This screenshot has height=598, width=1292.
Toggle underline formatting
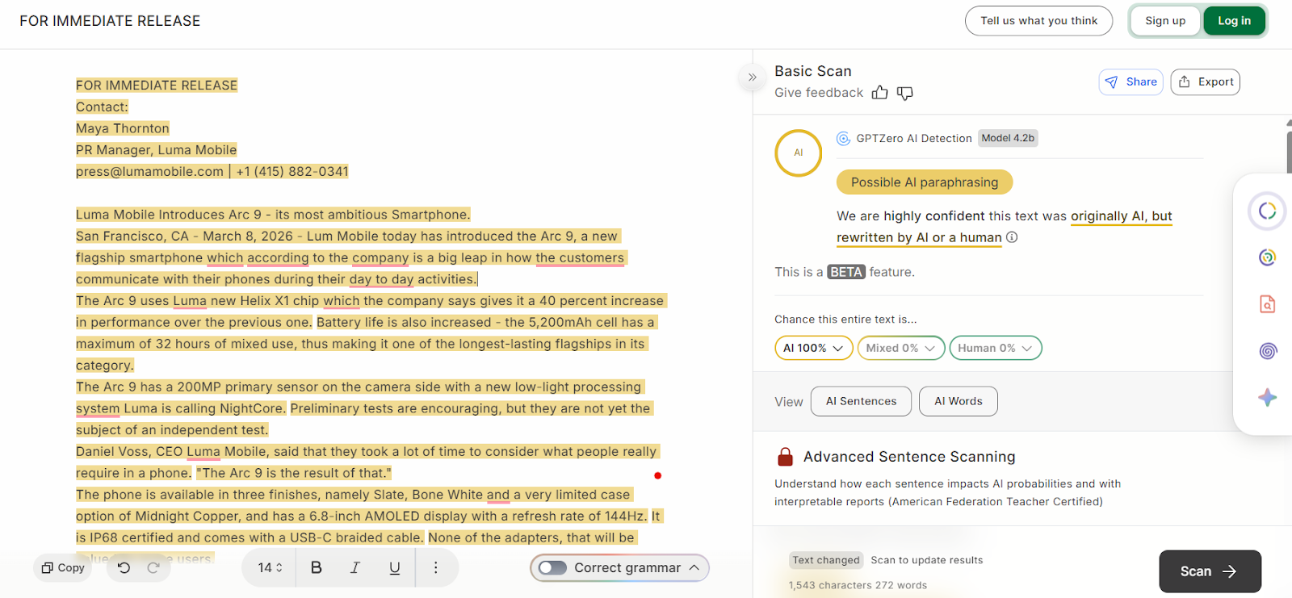(394, 567)
